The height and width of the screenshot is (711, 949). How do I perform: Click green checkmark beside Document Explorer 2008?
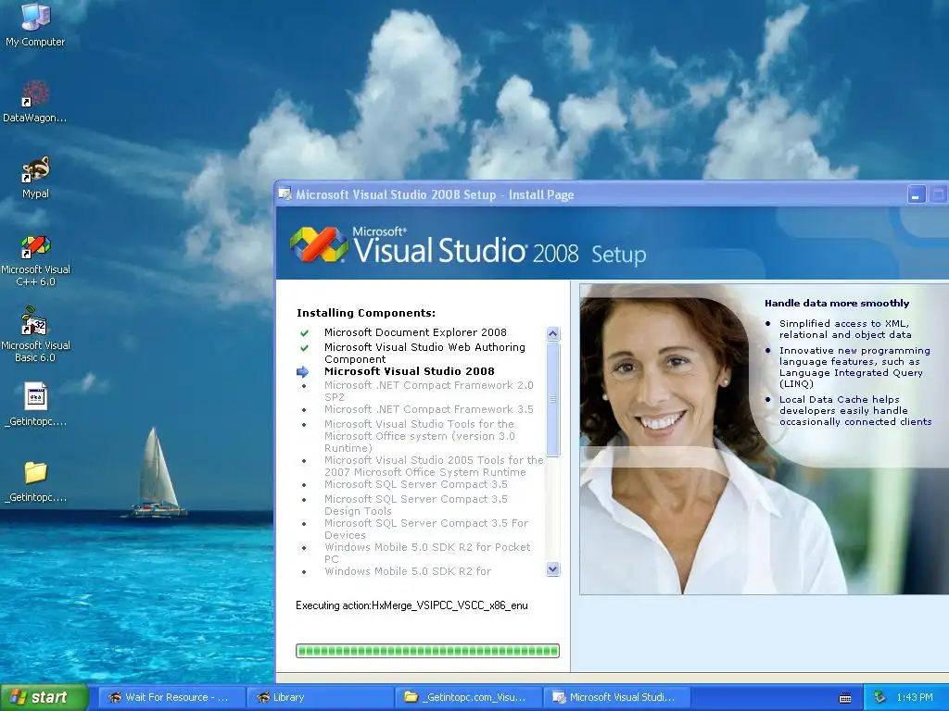(x=304, y=332)
